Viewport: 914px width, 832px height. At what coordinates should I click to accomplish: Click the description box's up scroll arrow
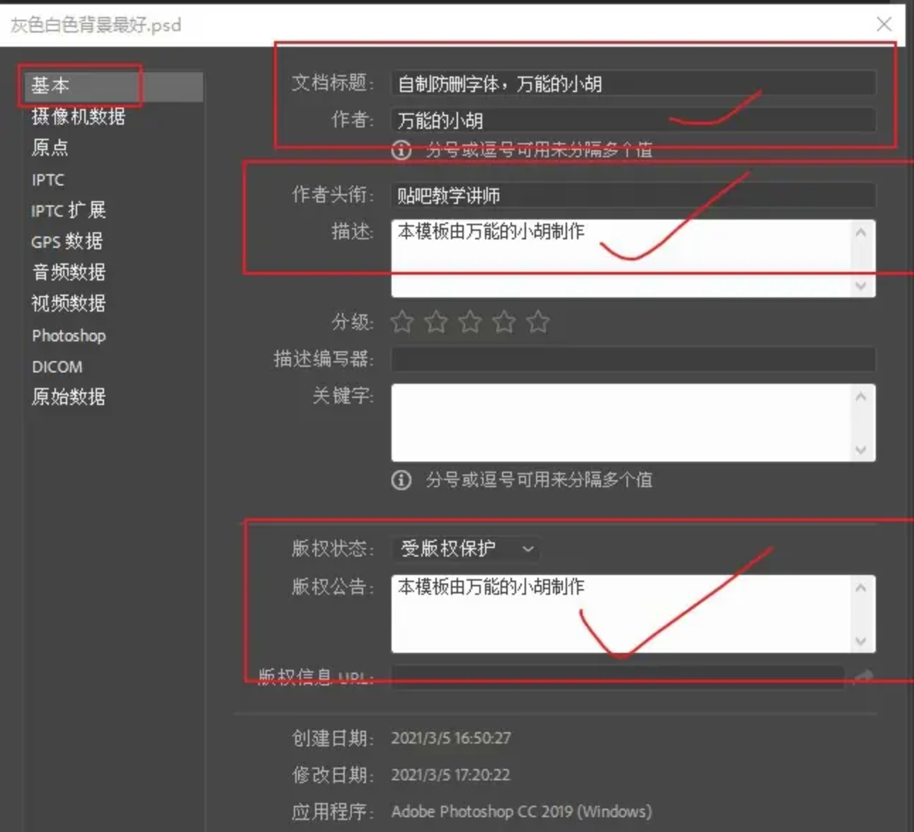pos(861,232)
